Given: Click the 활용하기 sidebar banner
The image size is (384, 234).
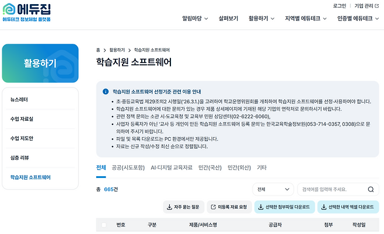Looking at the screenshot, I should [40, 63].
